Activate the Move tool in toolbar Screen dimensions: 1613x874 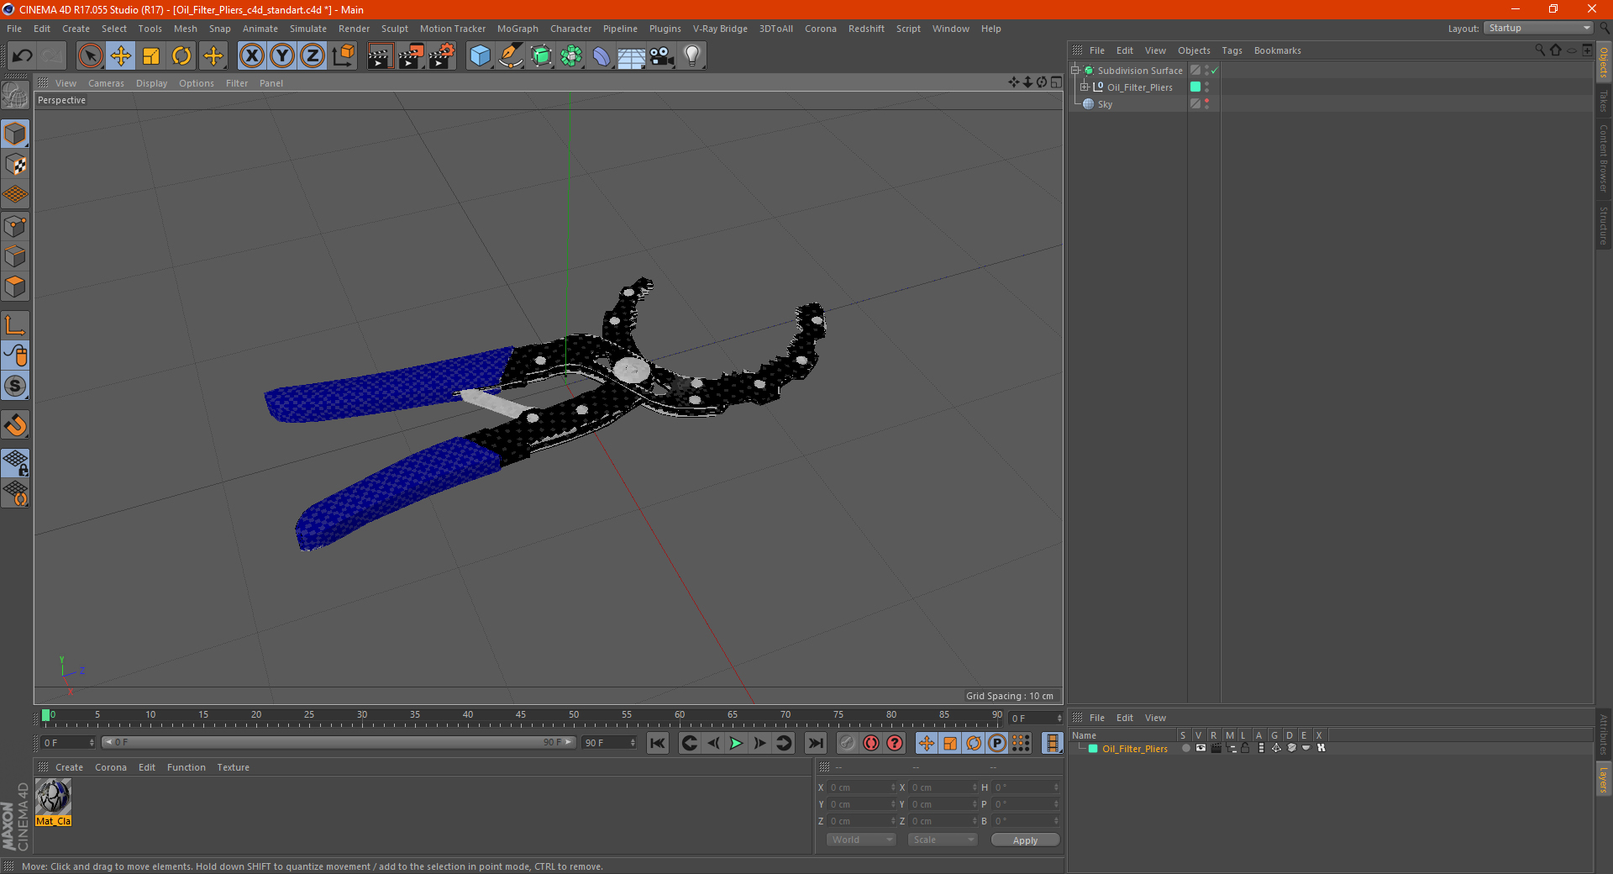(x=121, y=56)
